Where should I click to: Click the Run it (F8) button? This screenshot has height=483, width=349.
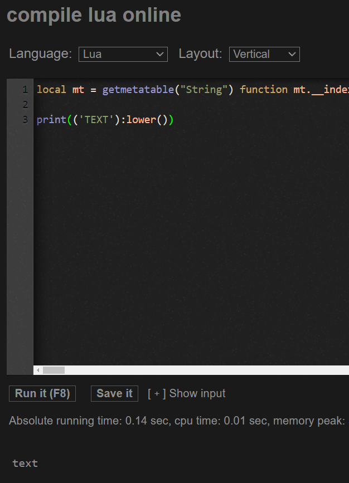pyautogui.click(x=42, y=393)
